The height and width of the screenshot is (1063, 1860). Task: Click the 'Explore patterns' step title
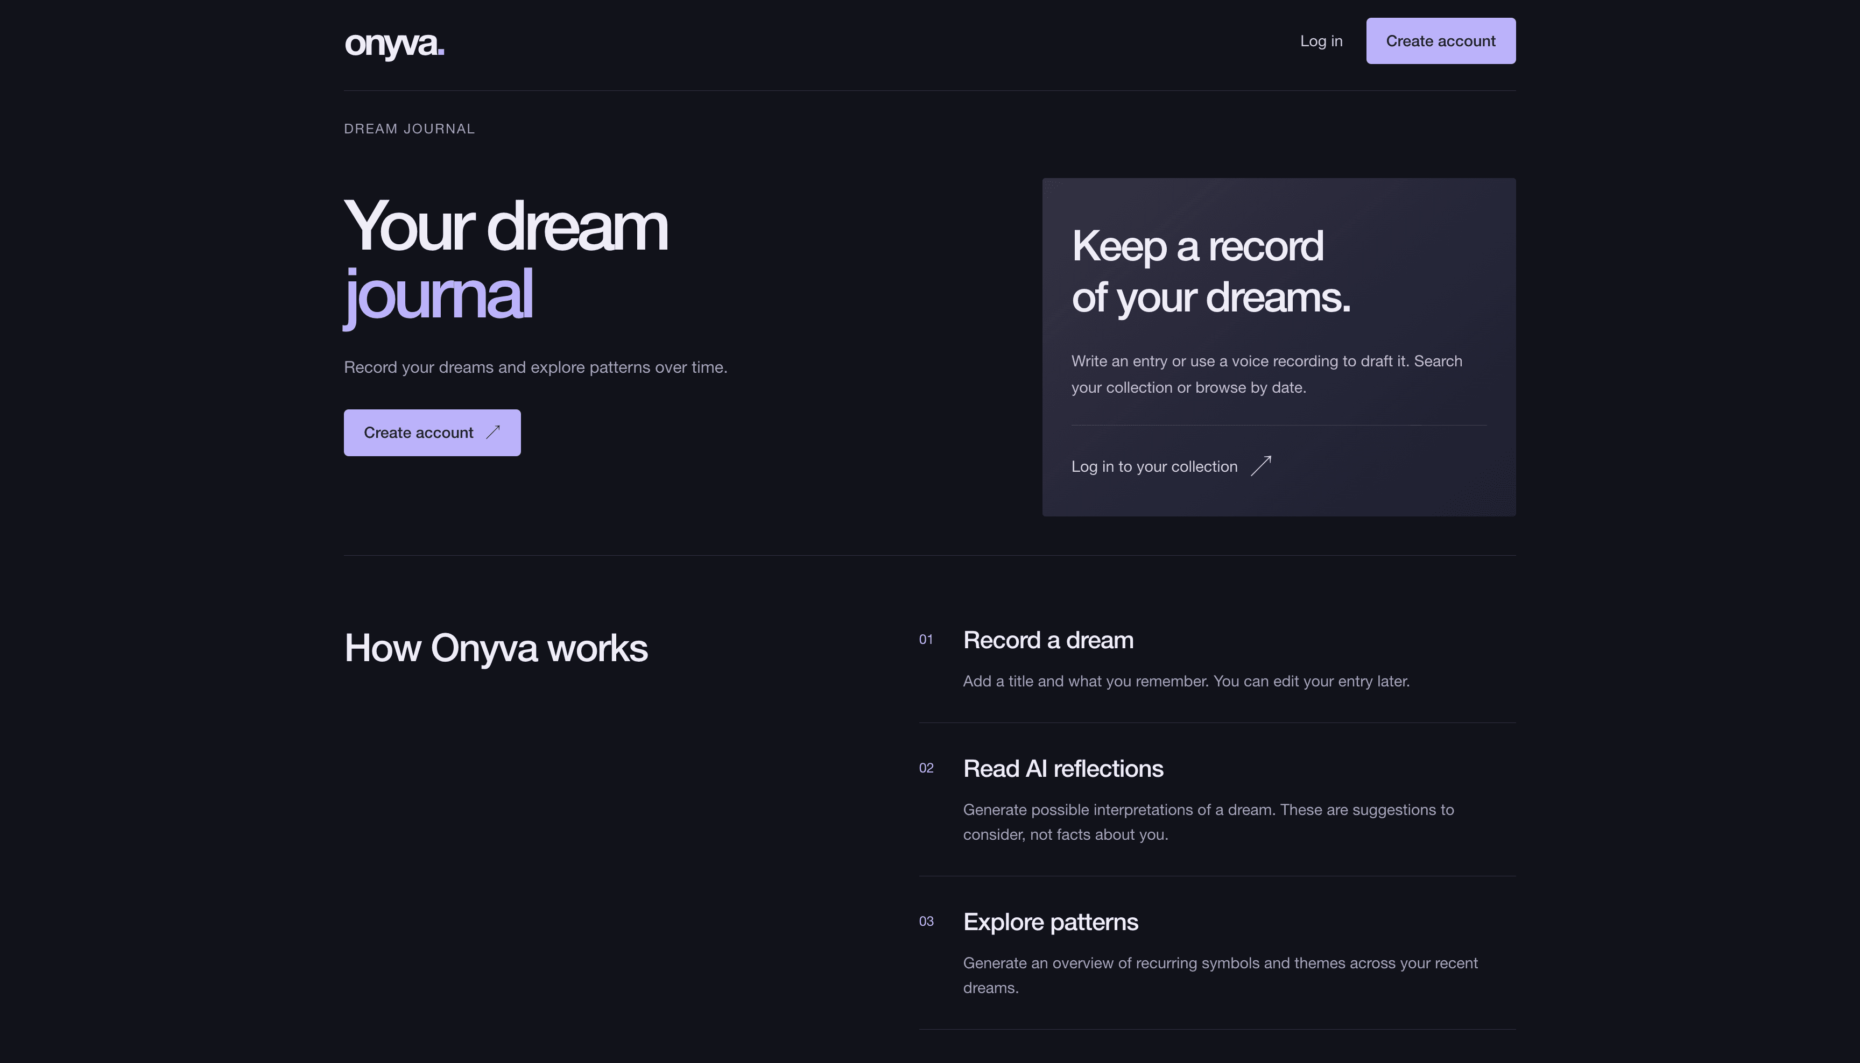point(1050,922)
